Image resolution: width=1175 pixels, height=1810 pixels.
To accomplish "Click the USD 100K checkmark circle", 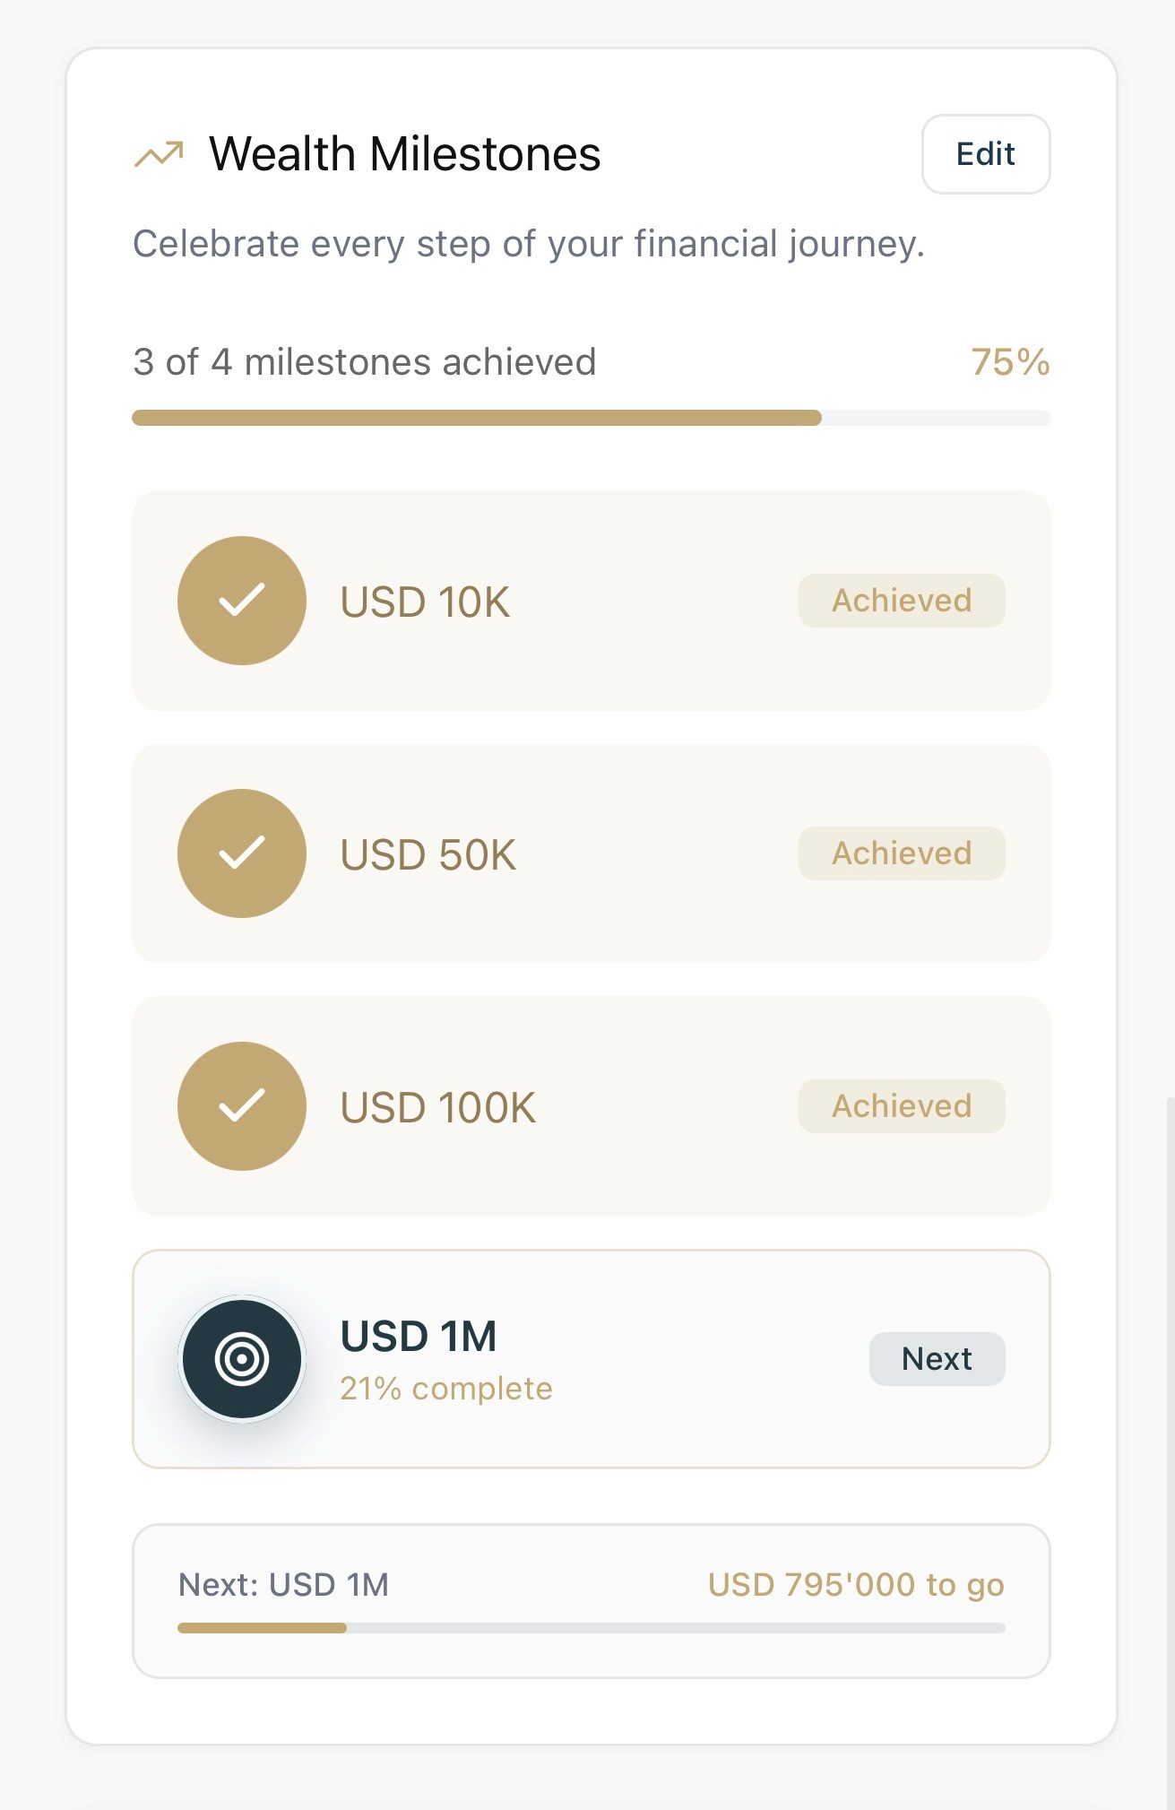I will [x=242, y=1106].
